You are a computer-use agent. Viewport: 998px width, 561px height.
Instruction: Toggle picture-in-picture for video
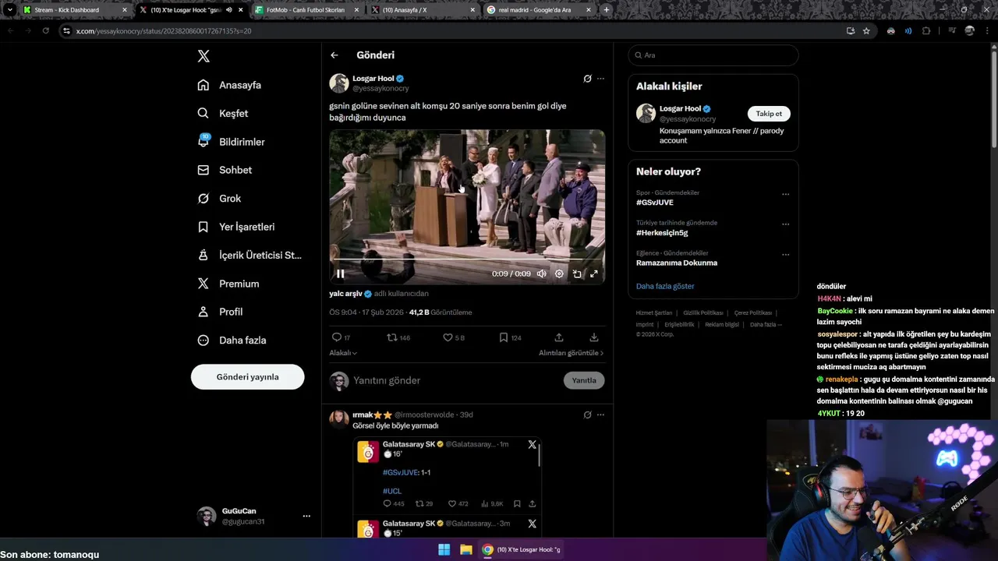pyautogui.click(x=577, y=273)
